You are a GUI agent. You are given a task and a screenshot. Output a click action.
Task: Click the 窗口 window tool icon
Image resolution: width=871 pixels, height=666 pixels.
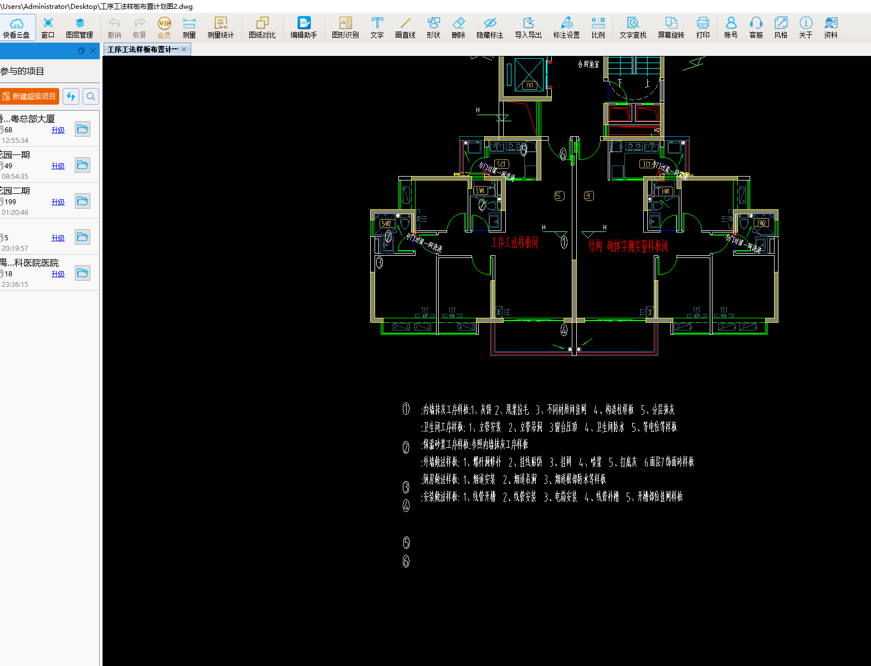point(48,28)
